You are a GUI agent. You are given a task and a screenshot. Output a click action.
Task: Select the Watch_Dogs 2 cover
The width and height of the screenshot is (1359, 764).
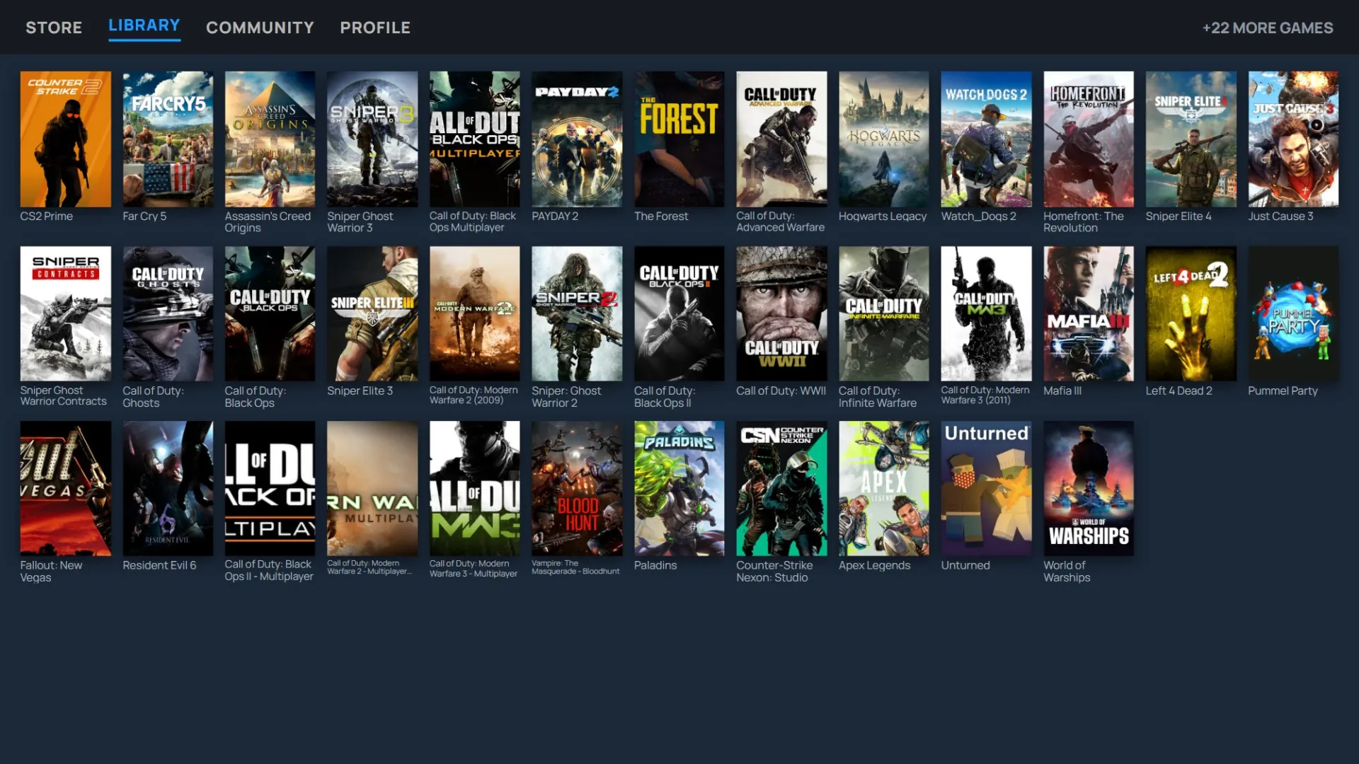pyautogui.click(x=986, y=139)
